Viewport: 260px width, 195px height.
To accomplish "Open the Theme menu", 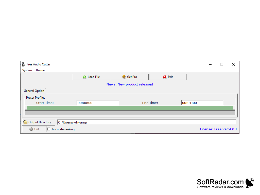I will [40, 70].
